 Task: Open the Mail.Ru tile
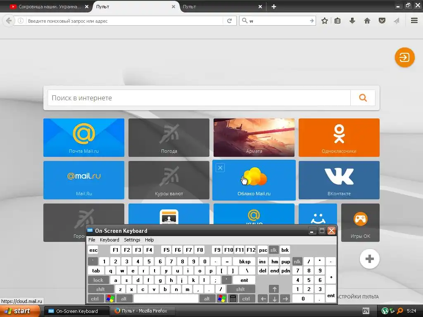84,180
